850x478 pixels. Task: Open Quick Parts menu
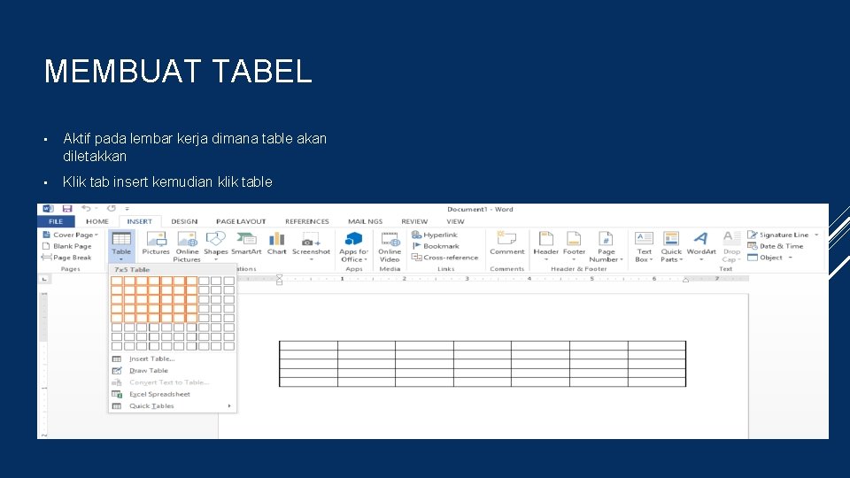[671, 247]
